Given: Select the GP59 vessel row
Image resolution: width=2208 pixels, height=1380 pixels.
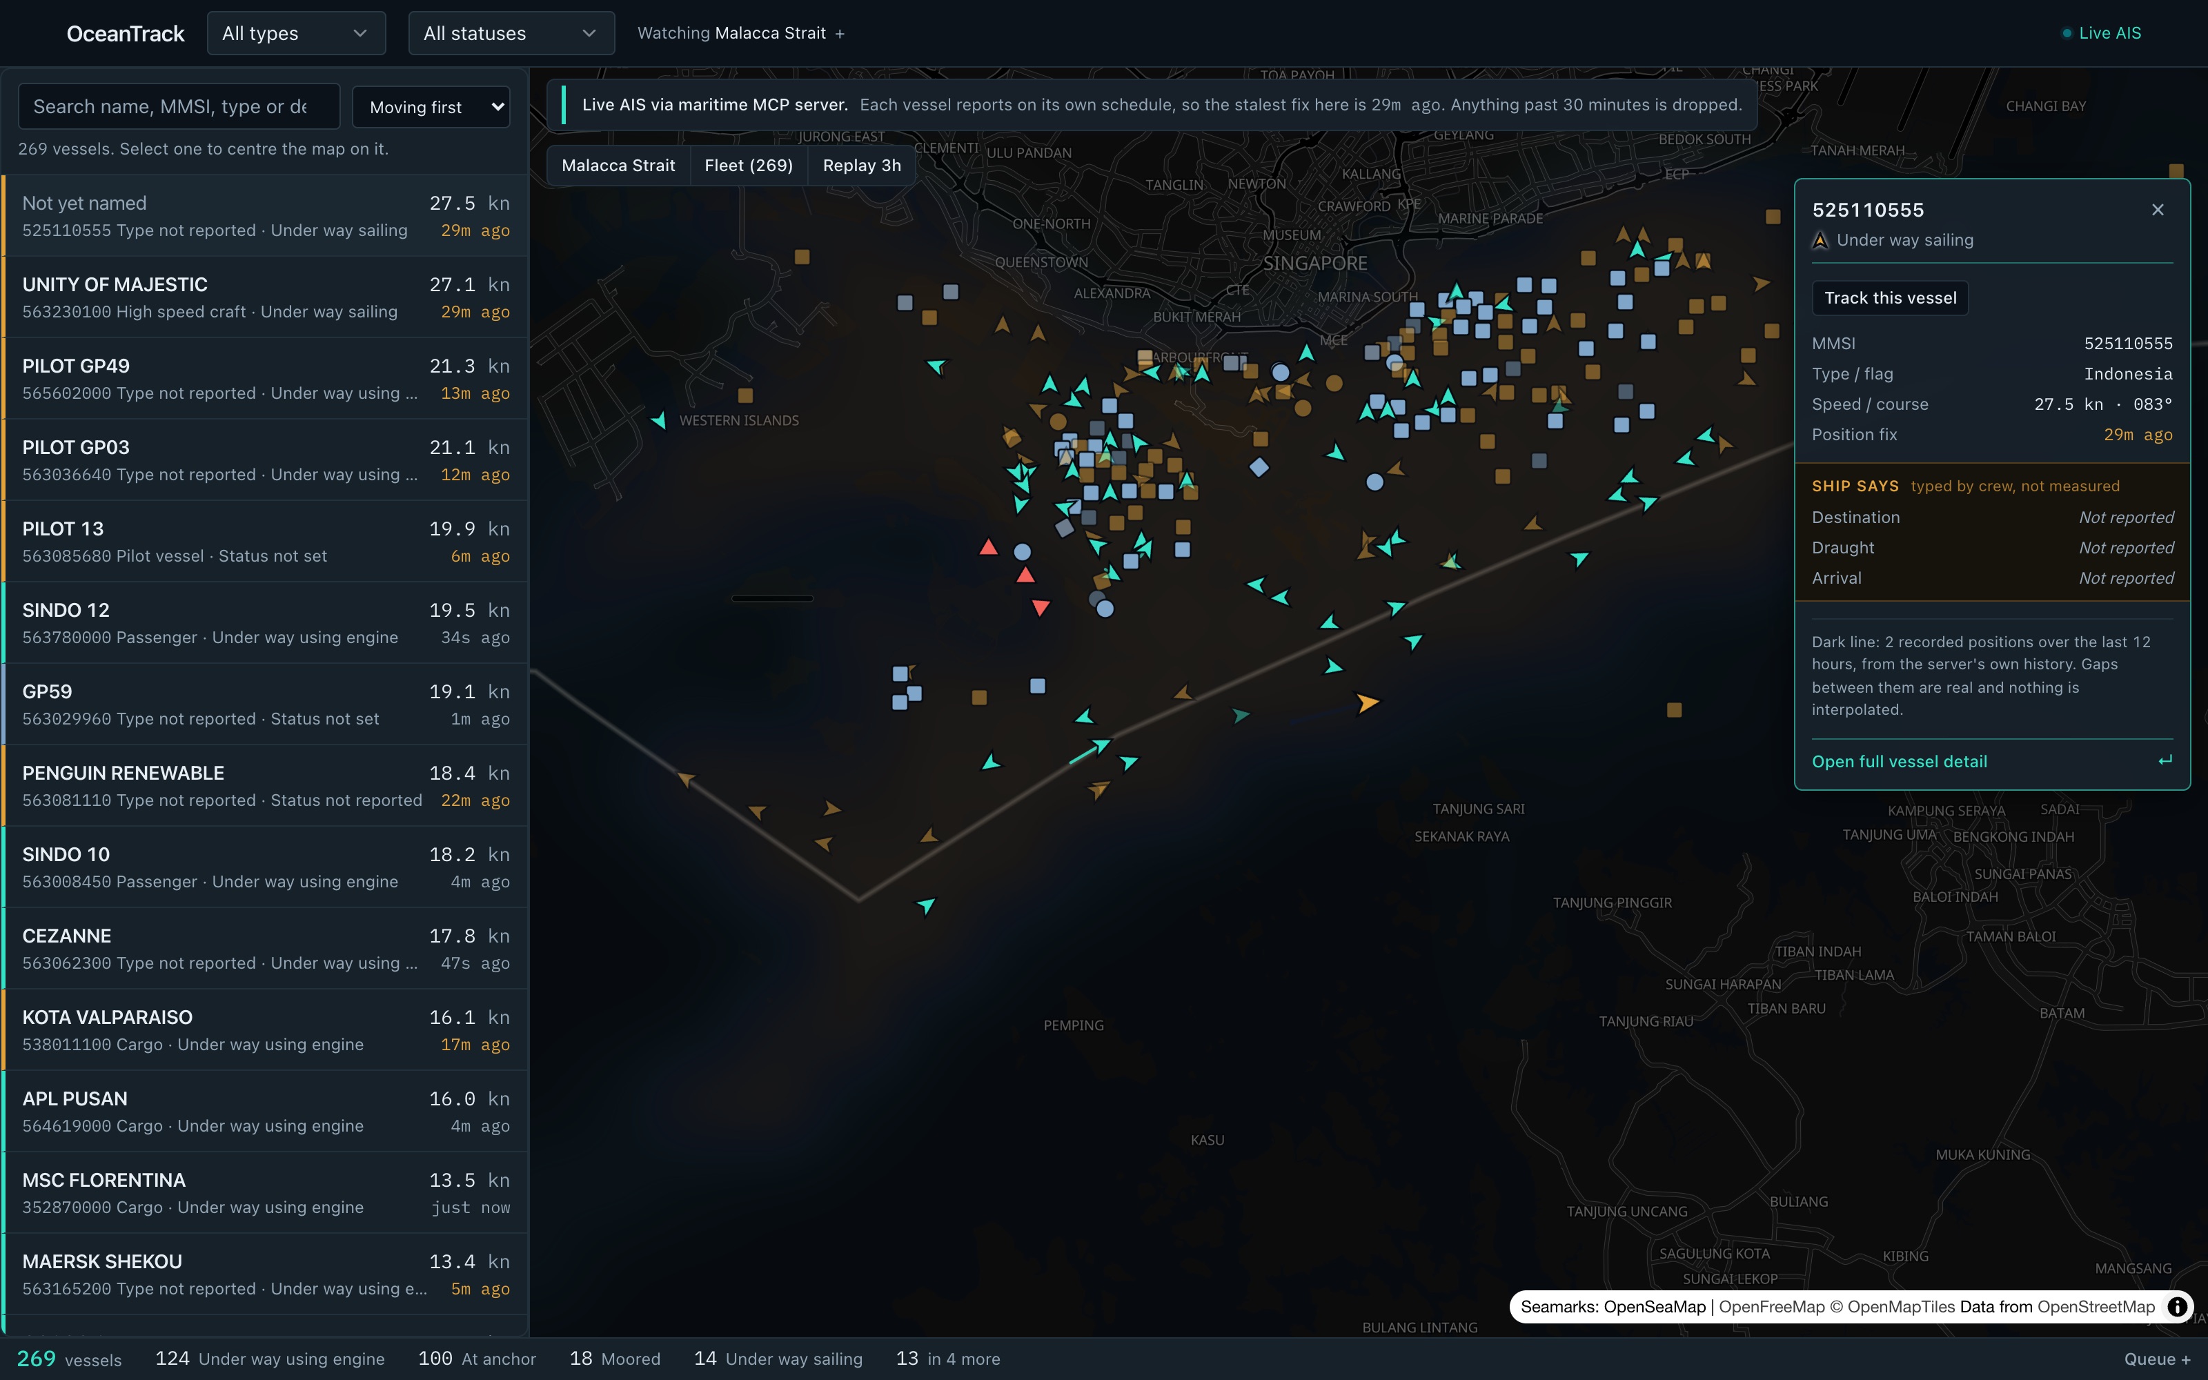Looking at the screenshot, I should pos(266,704).
